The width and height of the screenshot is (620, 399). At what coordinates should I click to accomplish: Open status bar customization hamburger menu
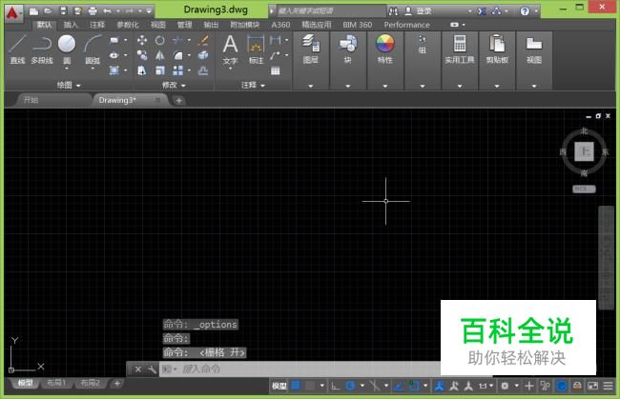pos(609,386)
